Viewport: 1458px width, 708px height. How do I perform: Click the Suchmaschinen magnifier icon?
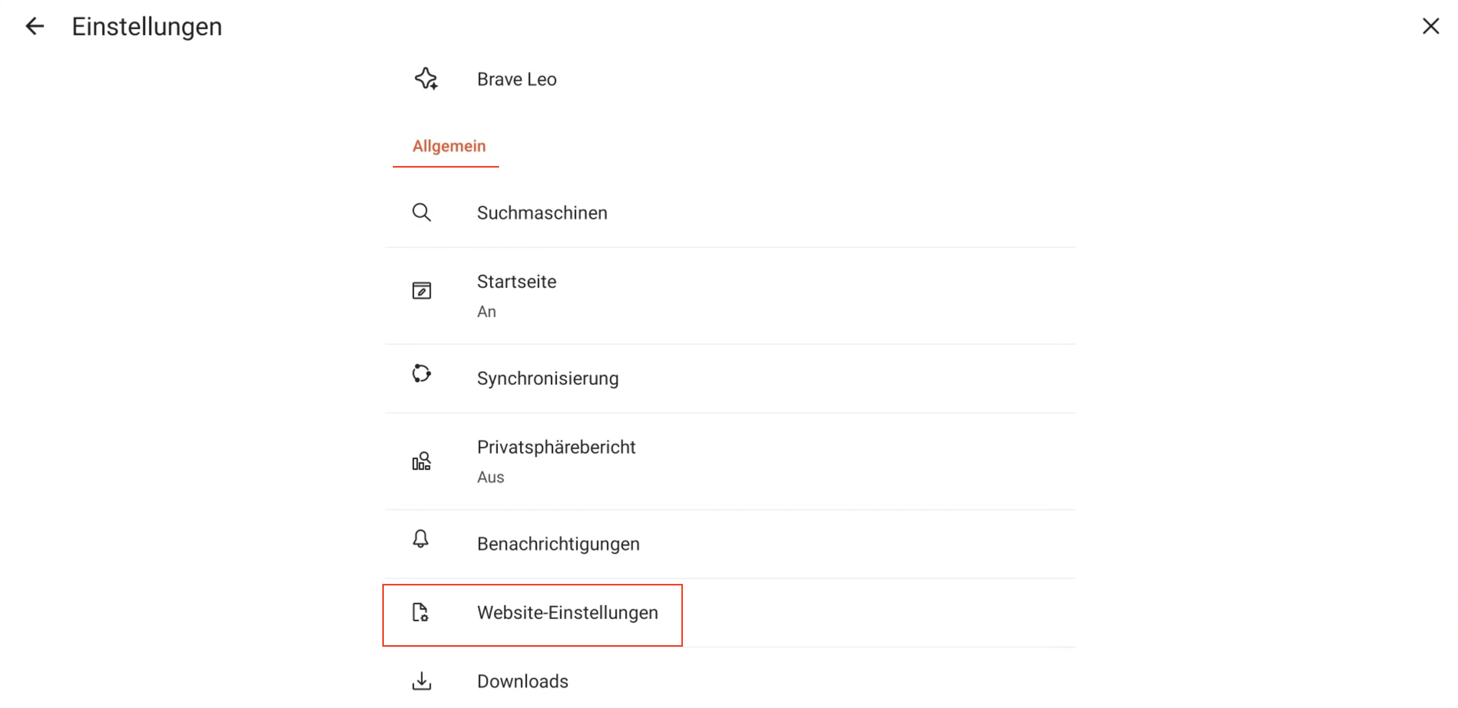[x=421, y=213]
